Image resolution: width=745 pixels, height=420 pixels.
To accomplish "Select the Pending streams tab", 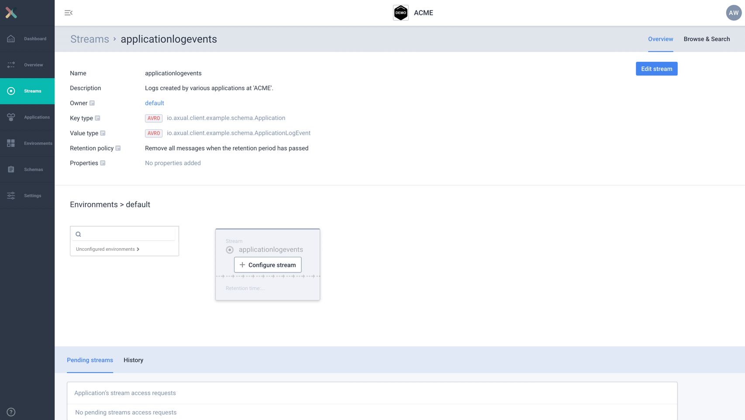I will pos(90,360).
